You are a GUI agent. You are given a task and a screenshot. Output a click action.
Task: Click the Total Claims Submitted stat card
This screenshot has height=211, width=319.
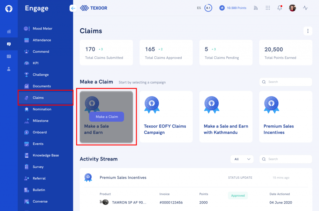pyautogui.click(x=106, y=52)
